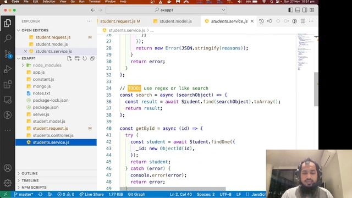Collapse all folders in EXAPP1 explorer
The height and width of the screenshot is (198, 352).
pos(92,58)
